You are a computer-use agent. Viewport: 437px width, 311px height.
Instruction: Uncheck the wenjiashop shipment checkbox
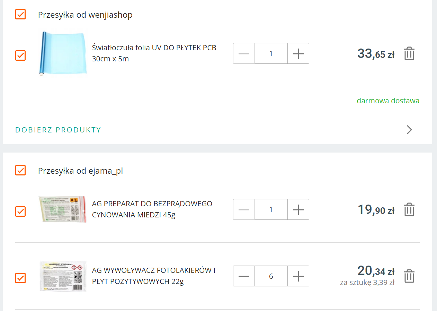pyautogui.click(x=20, y=15)
